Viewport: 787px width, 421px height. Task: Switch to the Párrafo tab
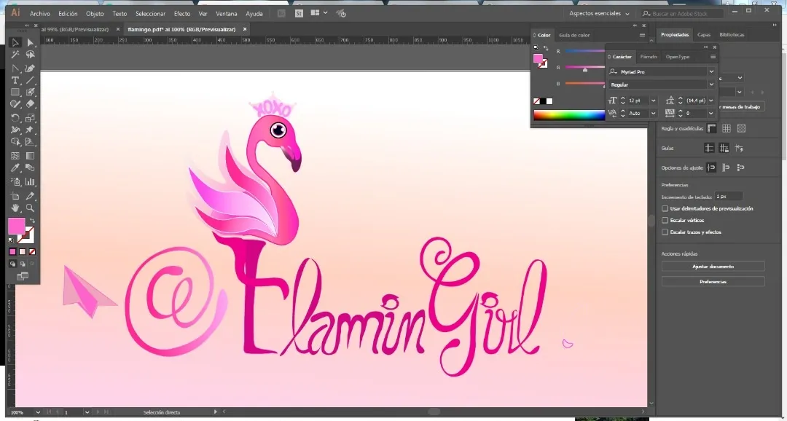pos(649,57)
